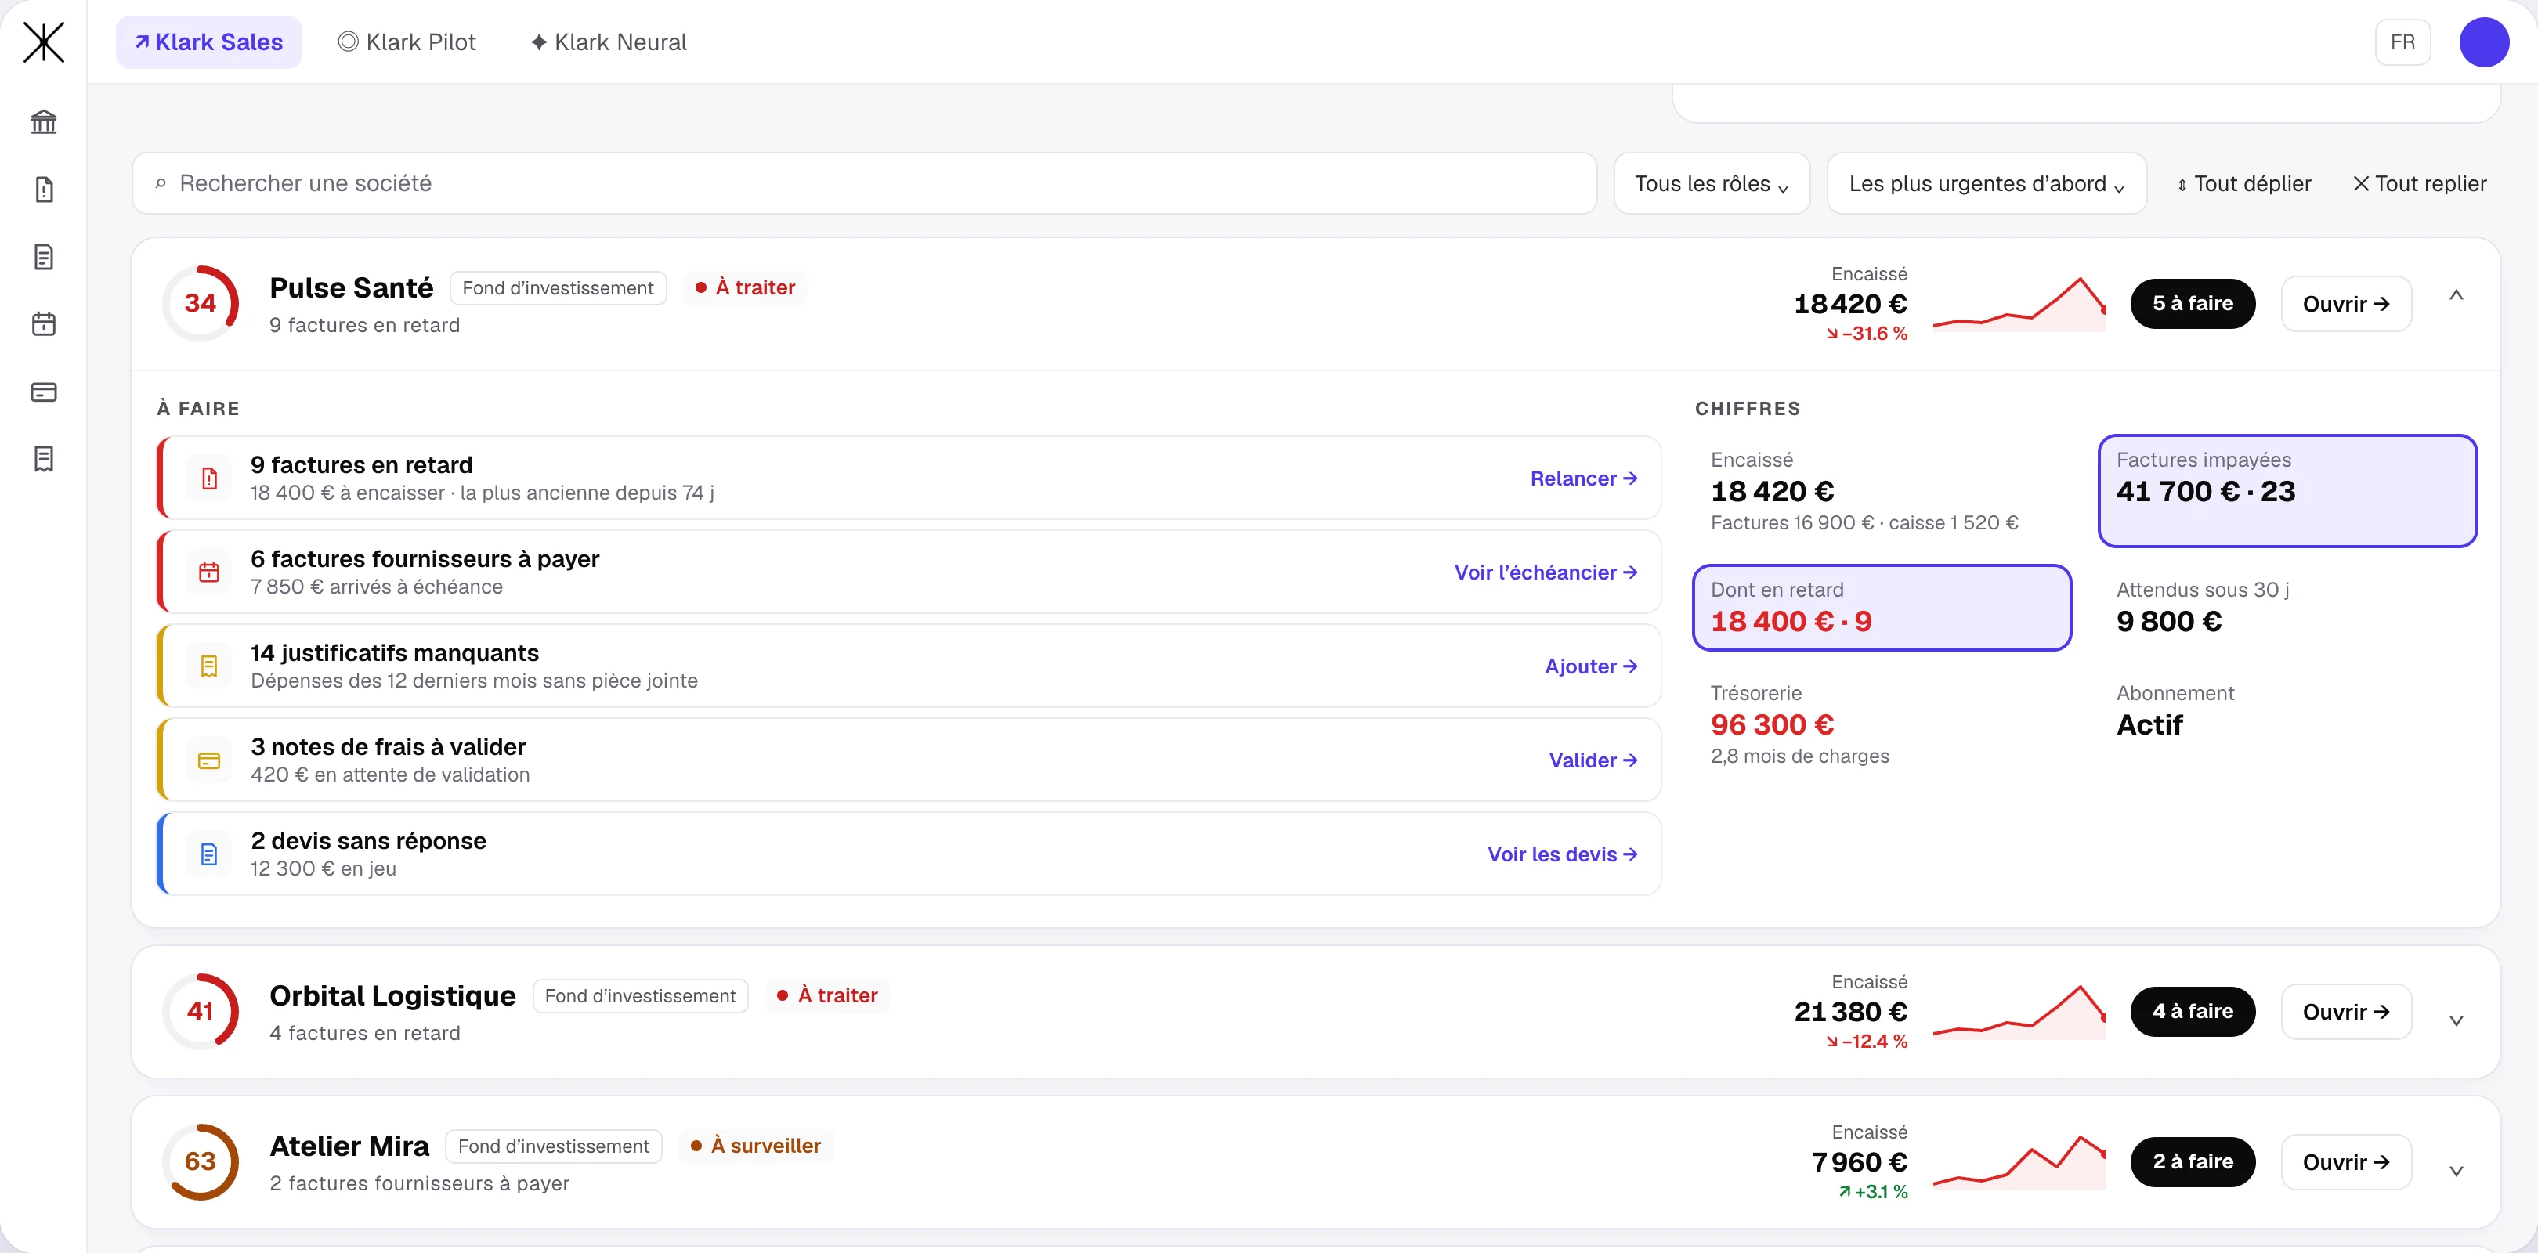Click Relancer for late invoices
The height and width of the screenshot is (1253, 2538).
[x=1583, y=478]
